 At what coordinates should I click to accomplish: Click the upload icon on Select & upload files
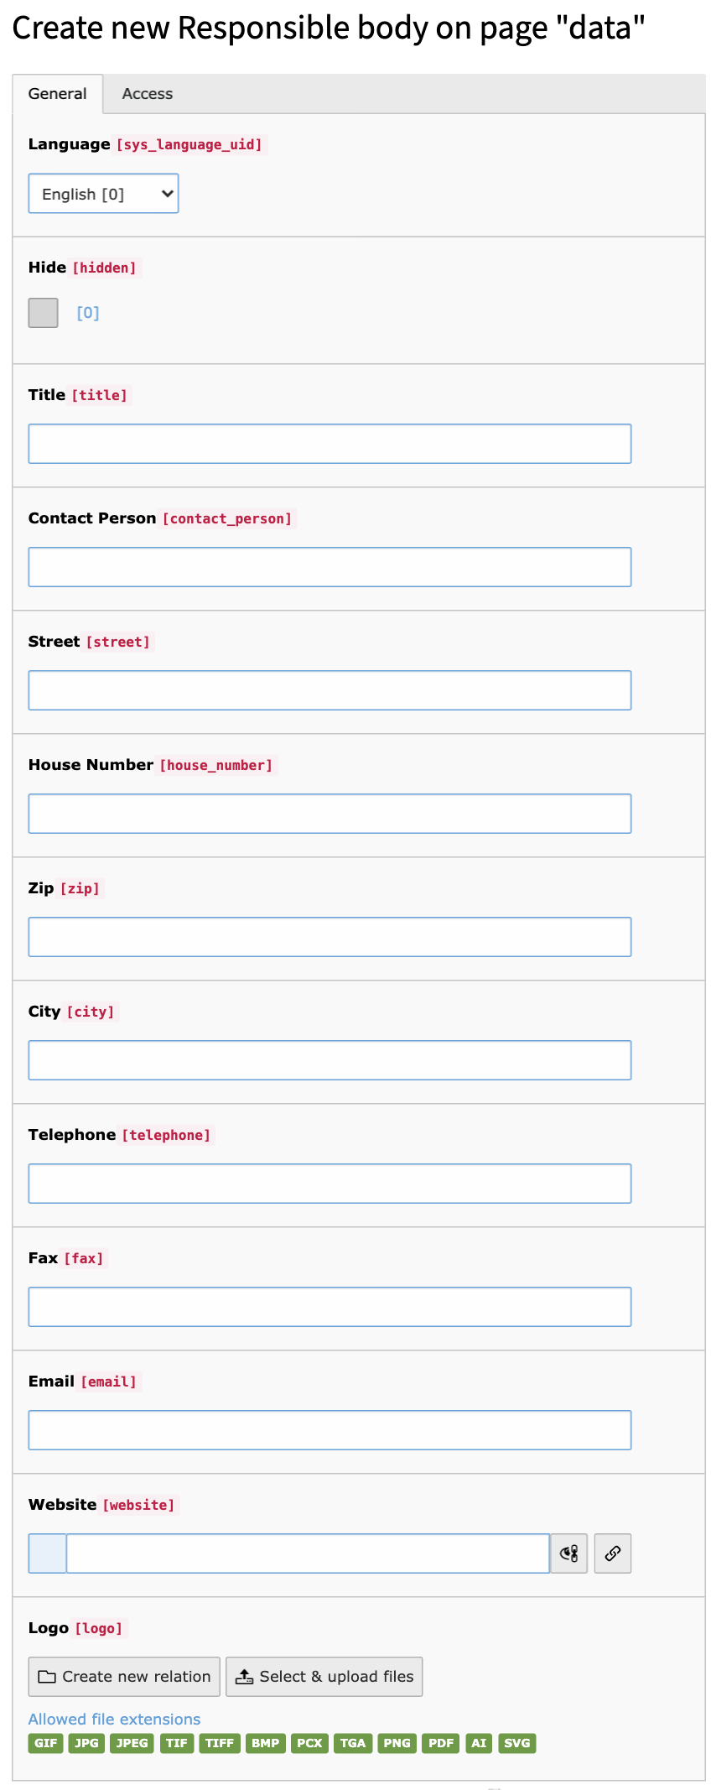pyautogui.click(x=244, y=1676)
